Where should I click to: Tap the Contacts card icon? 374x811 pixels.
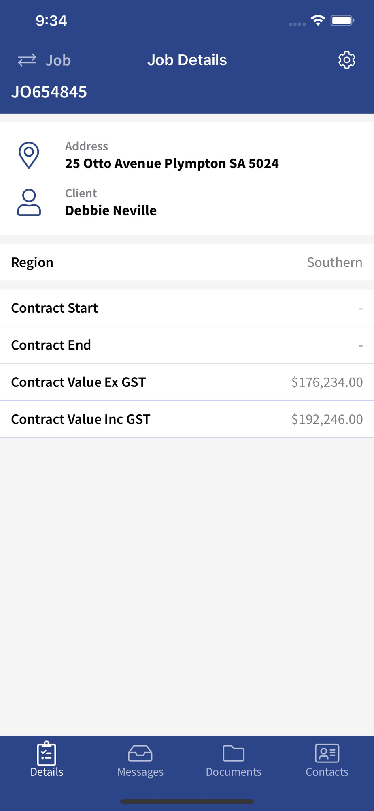point(327,753)
